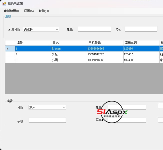The height and width of the screenshot is (150, 163).
Task: Focus the 手机 input field
Action: tap(47, 120)
